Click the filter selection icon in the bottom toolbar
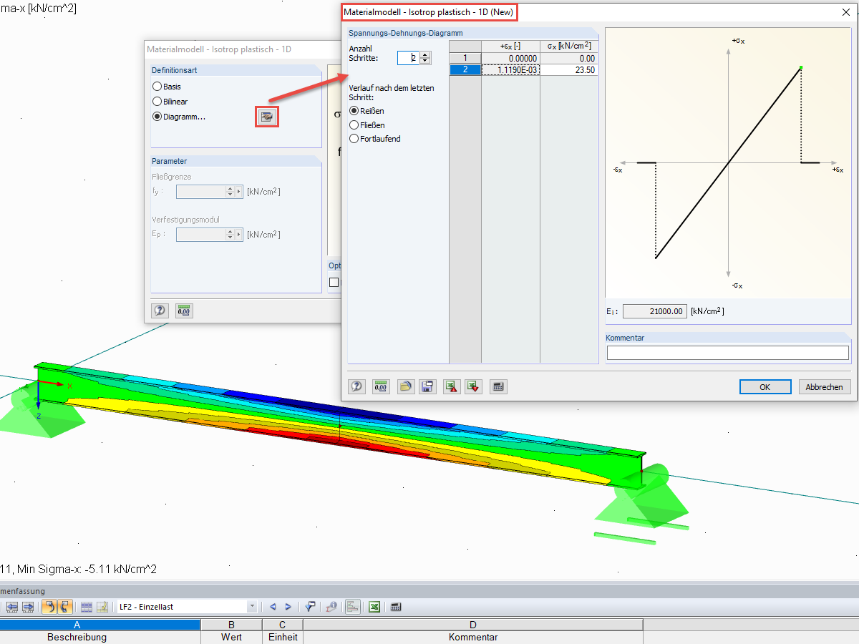 pyautogui.click(x=310, y=607)
